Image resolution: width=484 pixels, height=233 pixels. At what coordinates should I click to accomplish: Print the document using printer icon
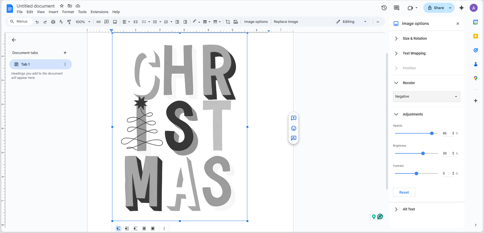pyautogui.click(x=53, y=22)
